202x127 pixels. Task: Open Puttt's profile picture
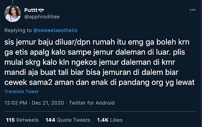(13, 14)
